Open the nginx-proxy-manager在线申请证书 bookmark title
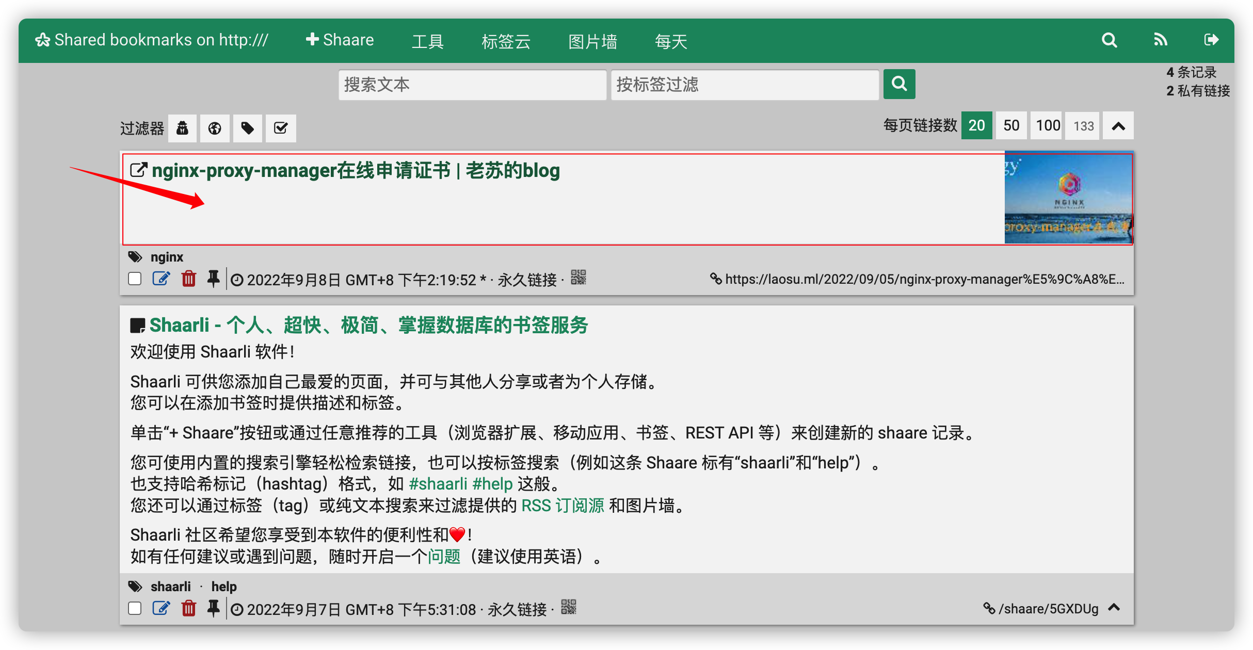 coord(356,171)
